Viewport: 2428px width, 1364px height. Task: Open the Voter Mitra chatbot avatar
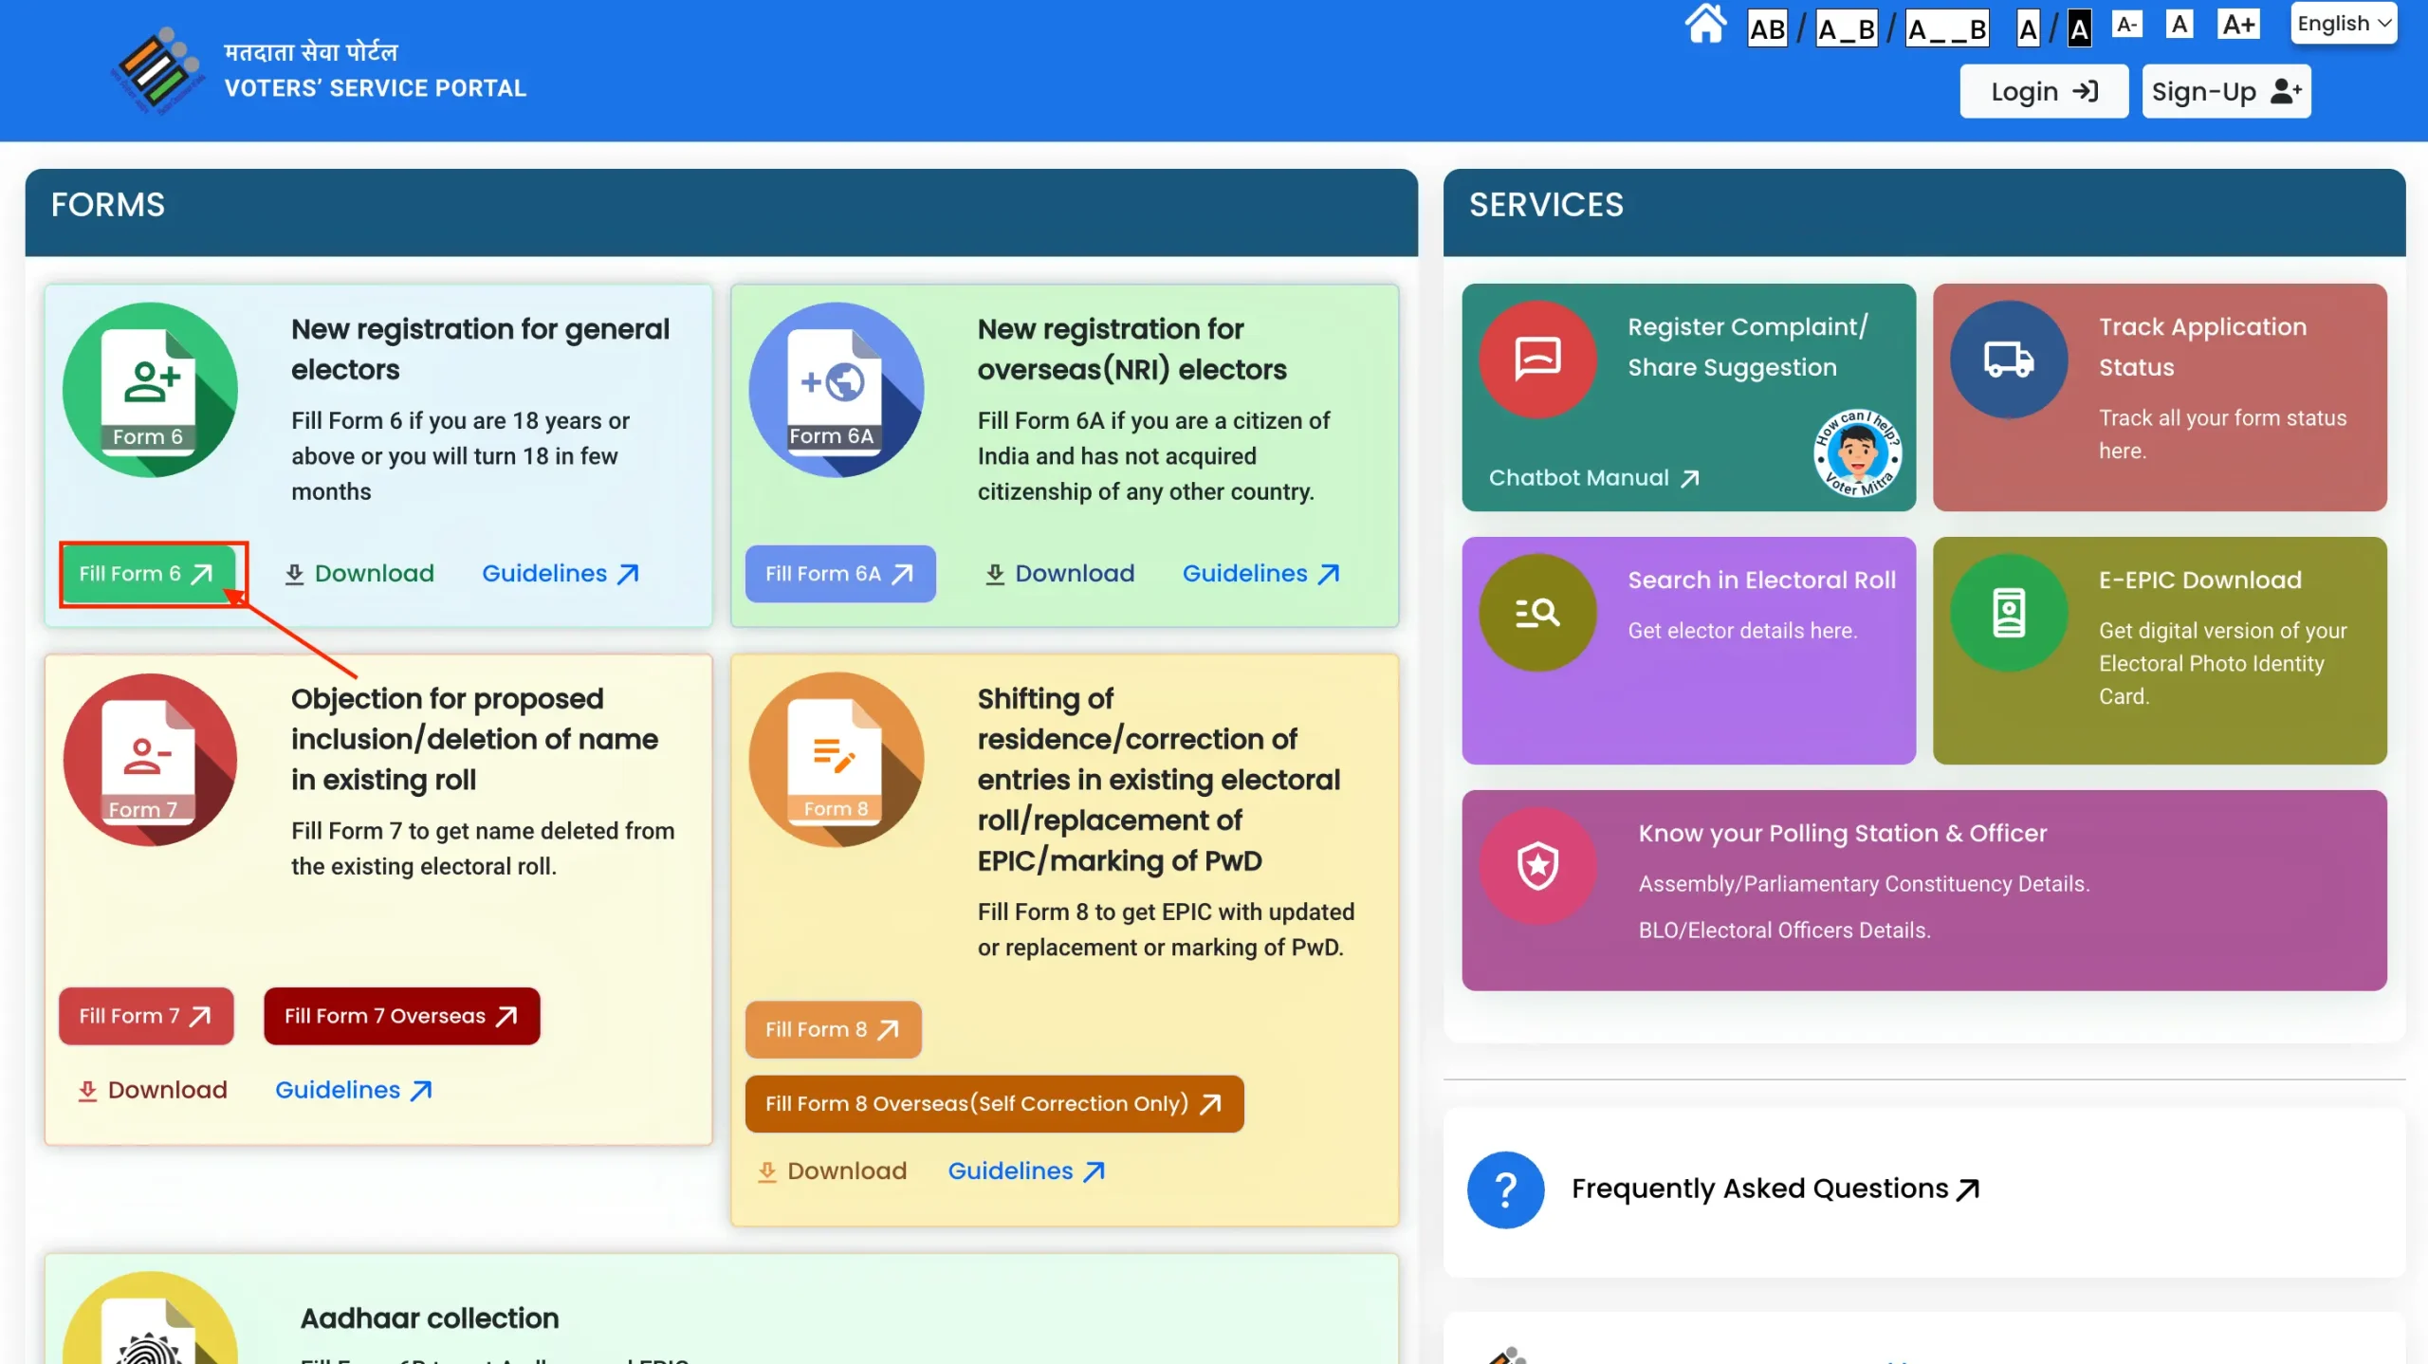coord(1856,453)
